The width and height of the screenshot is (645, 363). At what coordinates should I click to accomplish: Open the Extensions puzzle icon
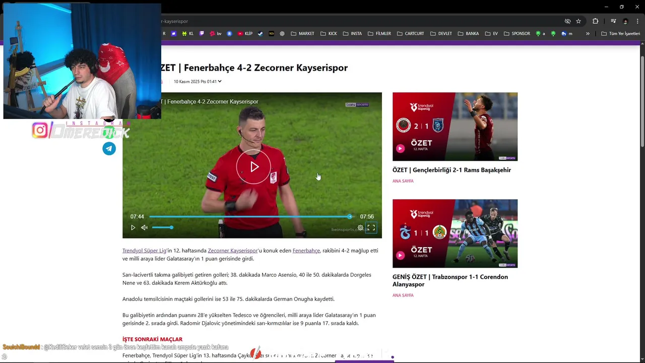coord(595,21)
